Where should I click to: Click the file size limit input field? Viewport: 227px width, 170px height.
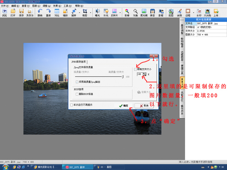(139, 74)
